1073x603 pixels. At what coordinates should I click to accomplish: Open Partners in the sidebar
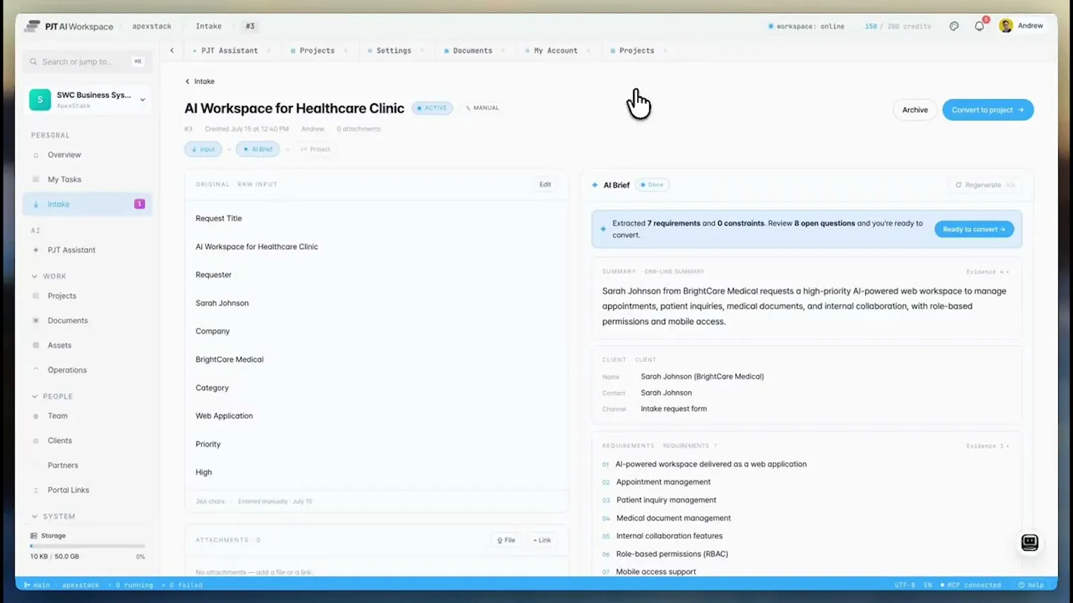click(62, 466)
